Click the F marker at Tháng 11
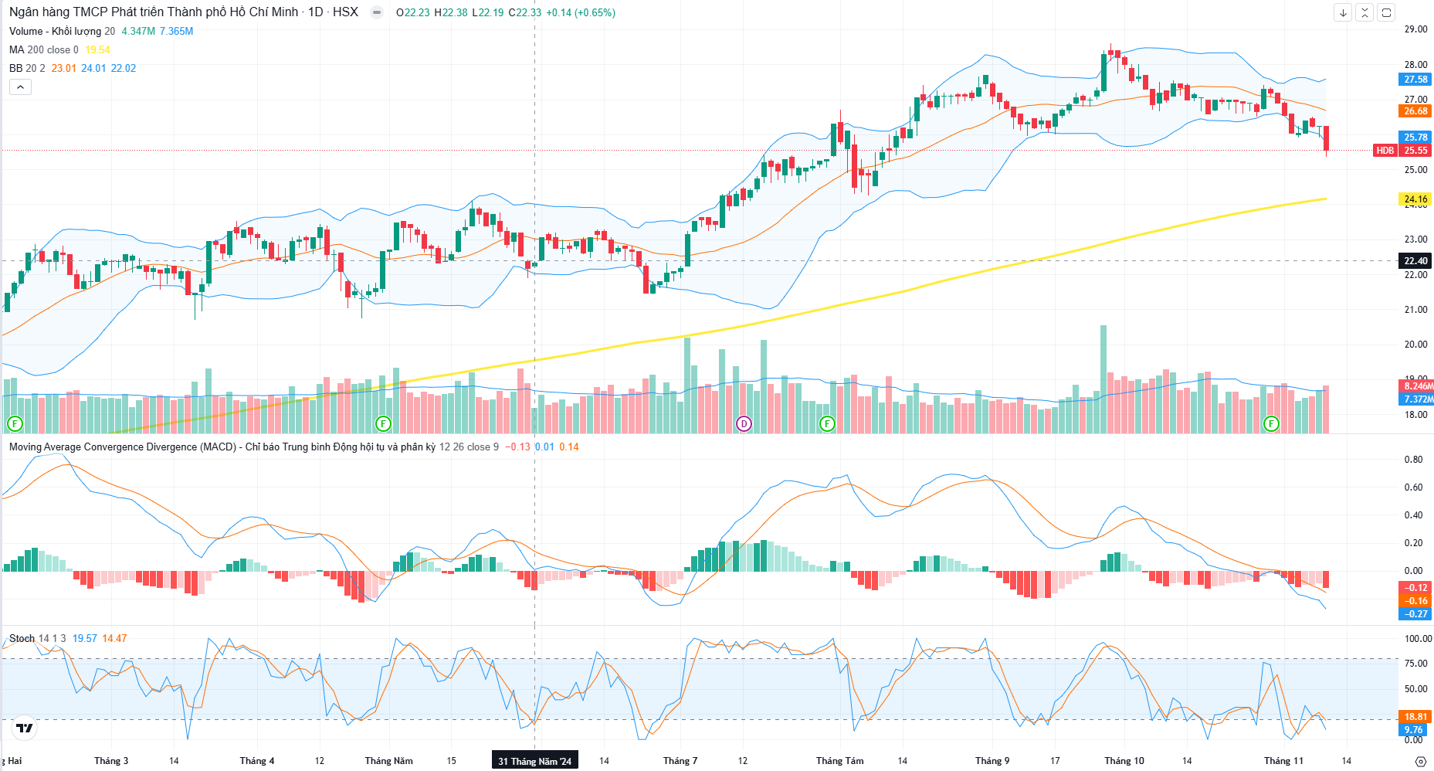Viewport: 1434px width, 771px height. (x=1271, y=423)
